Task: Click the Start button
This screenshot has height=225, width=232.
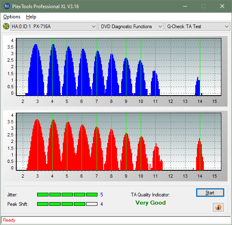Action: click(210, 193)
